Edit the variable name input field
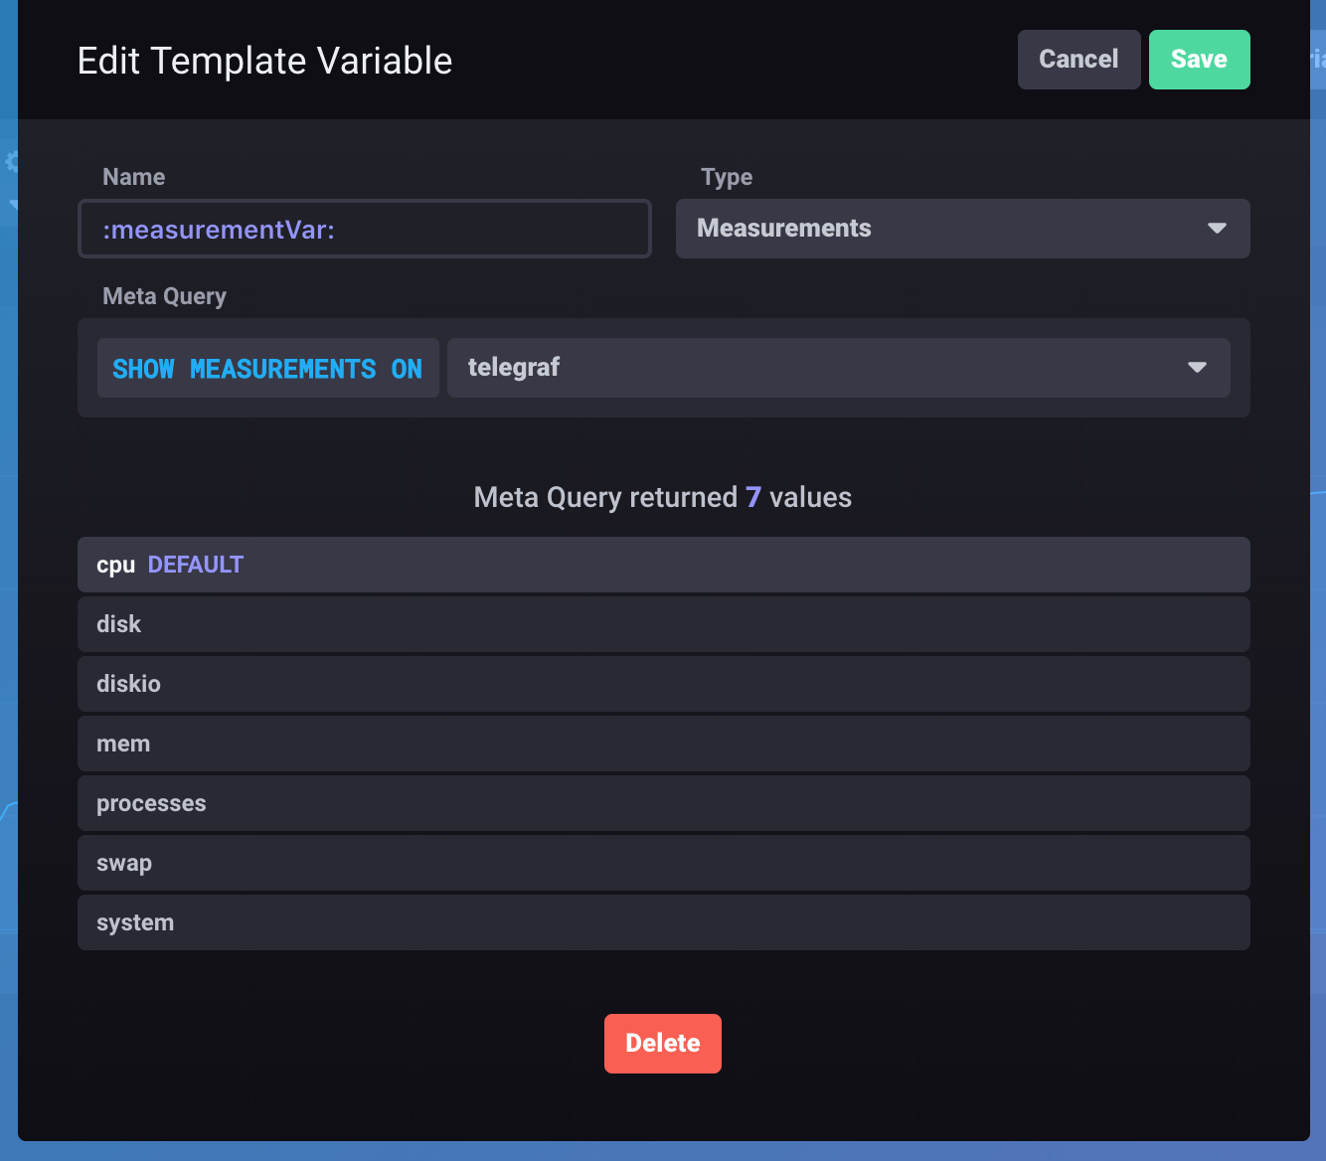Image resolution: width=1326 pixels, height=1161 pixels. [x=364, y=229]
